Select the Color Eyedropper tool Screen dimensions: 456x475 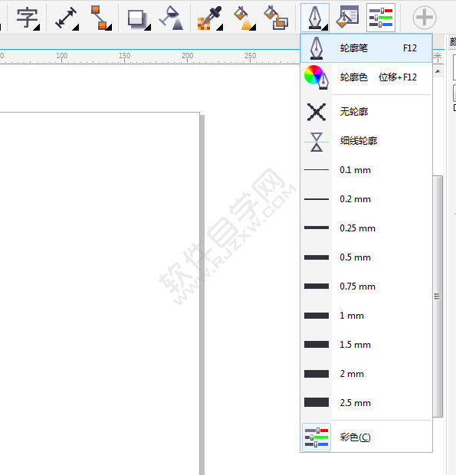210,18
